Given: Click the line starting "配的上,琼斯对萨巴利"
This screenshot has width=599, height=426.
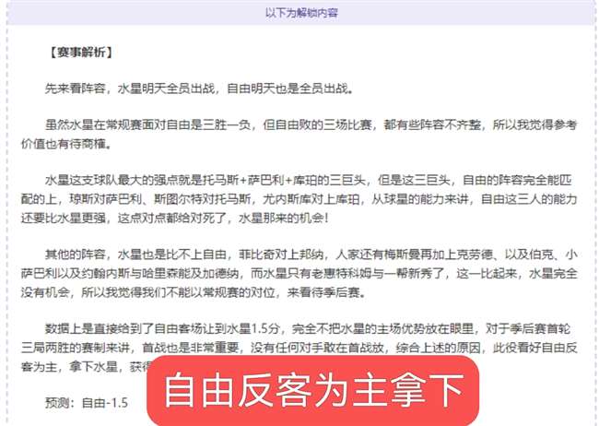Looking at the screenshot, I should tap(299, 199).
